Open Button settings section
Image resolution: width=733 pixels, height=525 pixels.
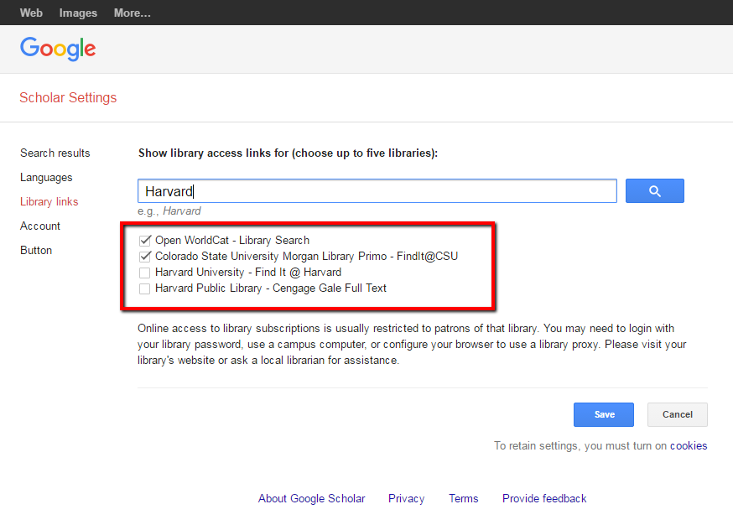click(x=36, y=250)
